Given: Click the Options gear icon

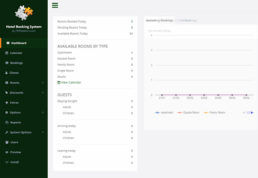Looking at the screenshot, I should [x=6, y=112].
